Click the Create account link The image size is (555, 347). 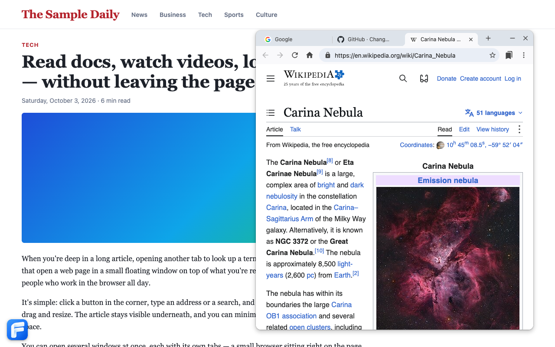(x=480, y=79)
